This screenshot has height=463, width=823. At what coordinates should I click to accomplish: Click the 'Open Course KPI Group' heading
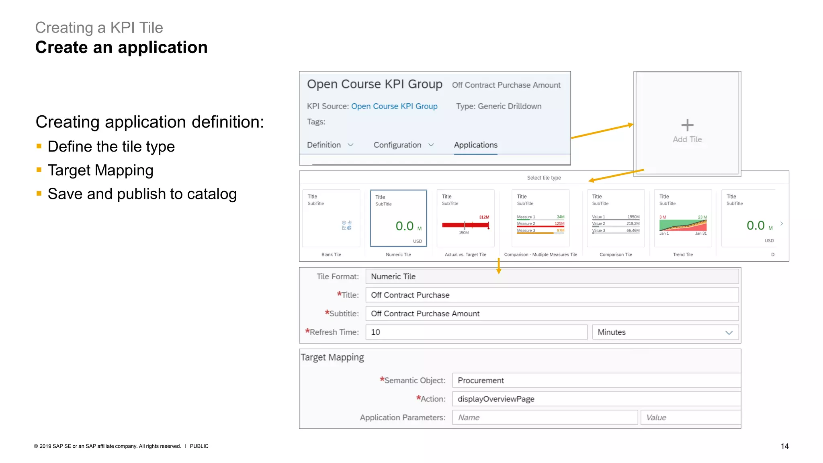[x=375, y=84]
